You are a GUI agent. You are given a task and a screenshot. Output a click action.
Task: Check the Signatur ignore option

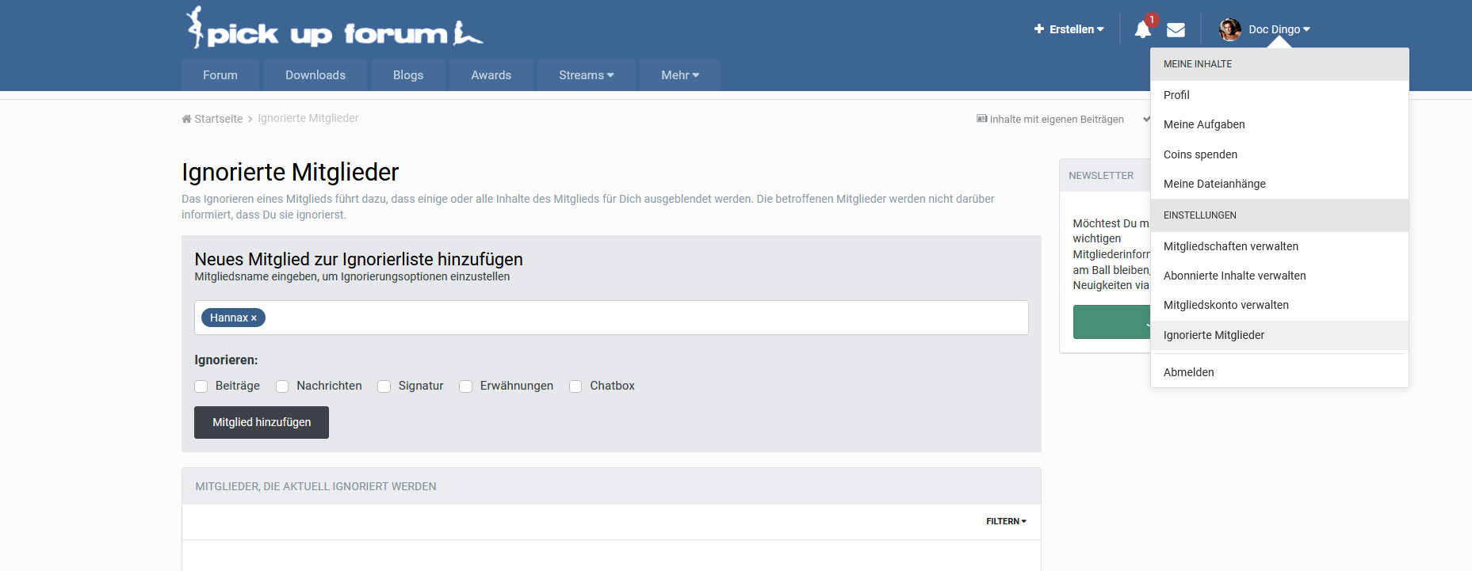(384, 386)
